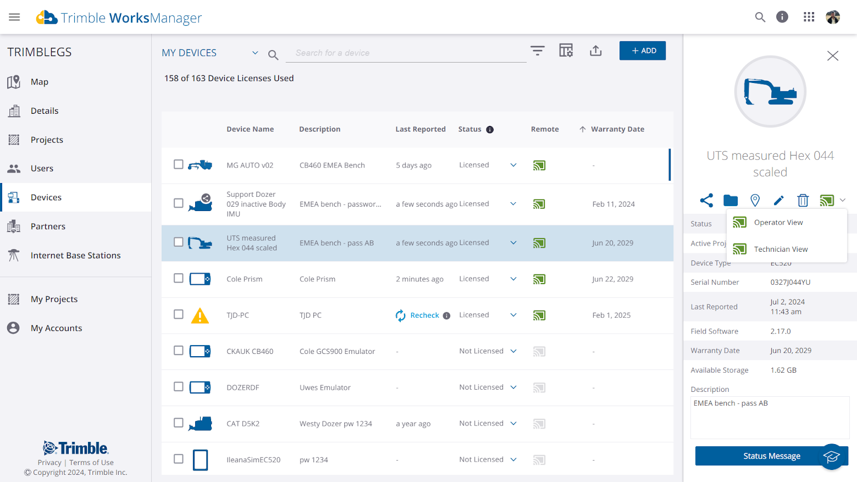Open Users in sidebar
Image resolution: width=857 pixels, height=482 pixels.
(x=76, y=169)
